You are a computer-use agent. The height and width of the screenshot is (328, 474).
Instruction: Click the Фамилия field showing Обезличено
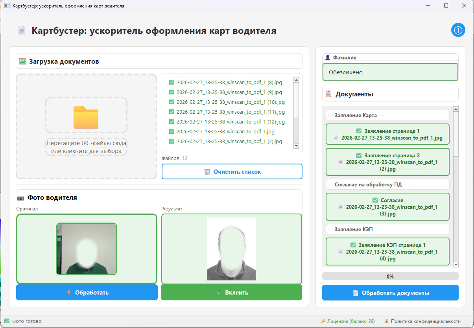(390, 72)
